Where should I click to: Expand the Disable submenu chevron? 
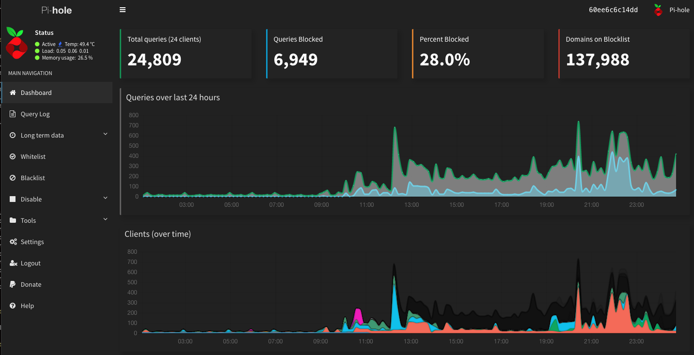[x=105, y=198]
